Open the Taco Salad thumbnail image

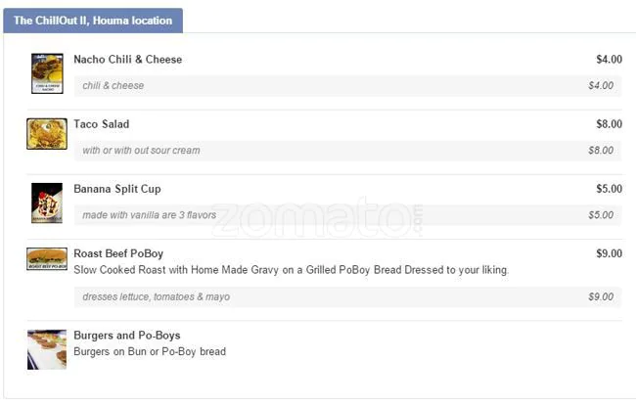(47, 133)
